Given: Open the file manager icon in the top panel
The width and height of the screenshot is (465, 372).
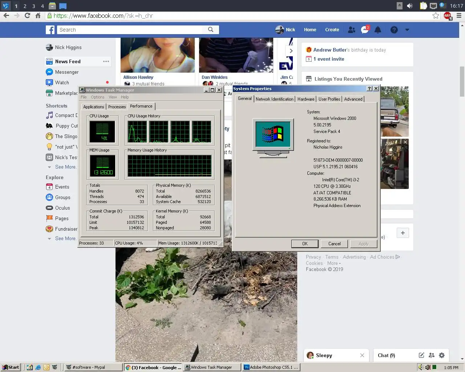Looking at the screenshot, I should [52, 6].
